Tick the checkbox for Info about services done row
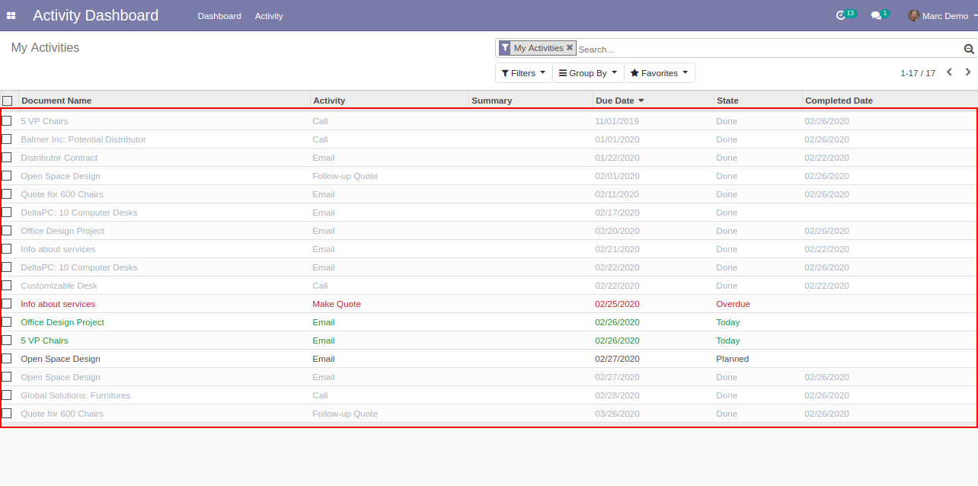Screen dimensions: 978x486 point(6,248)
